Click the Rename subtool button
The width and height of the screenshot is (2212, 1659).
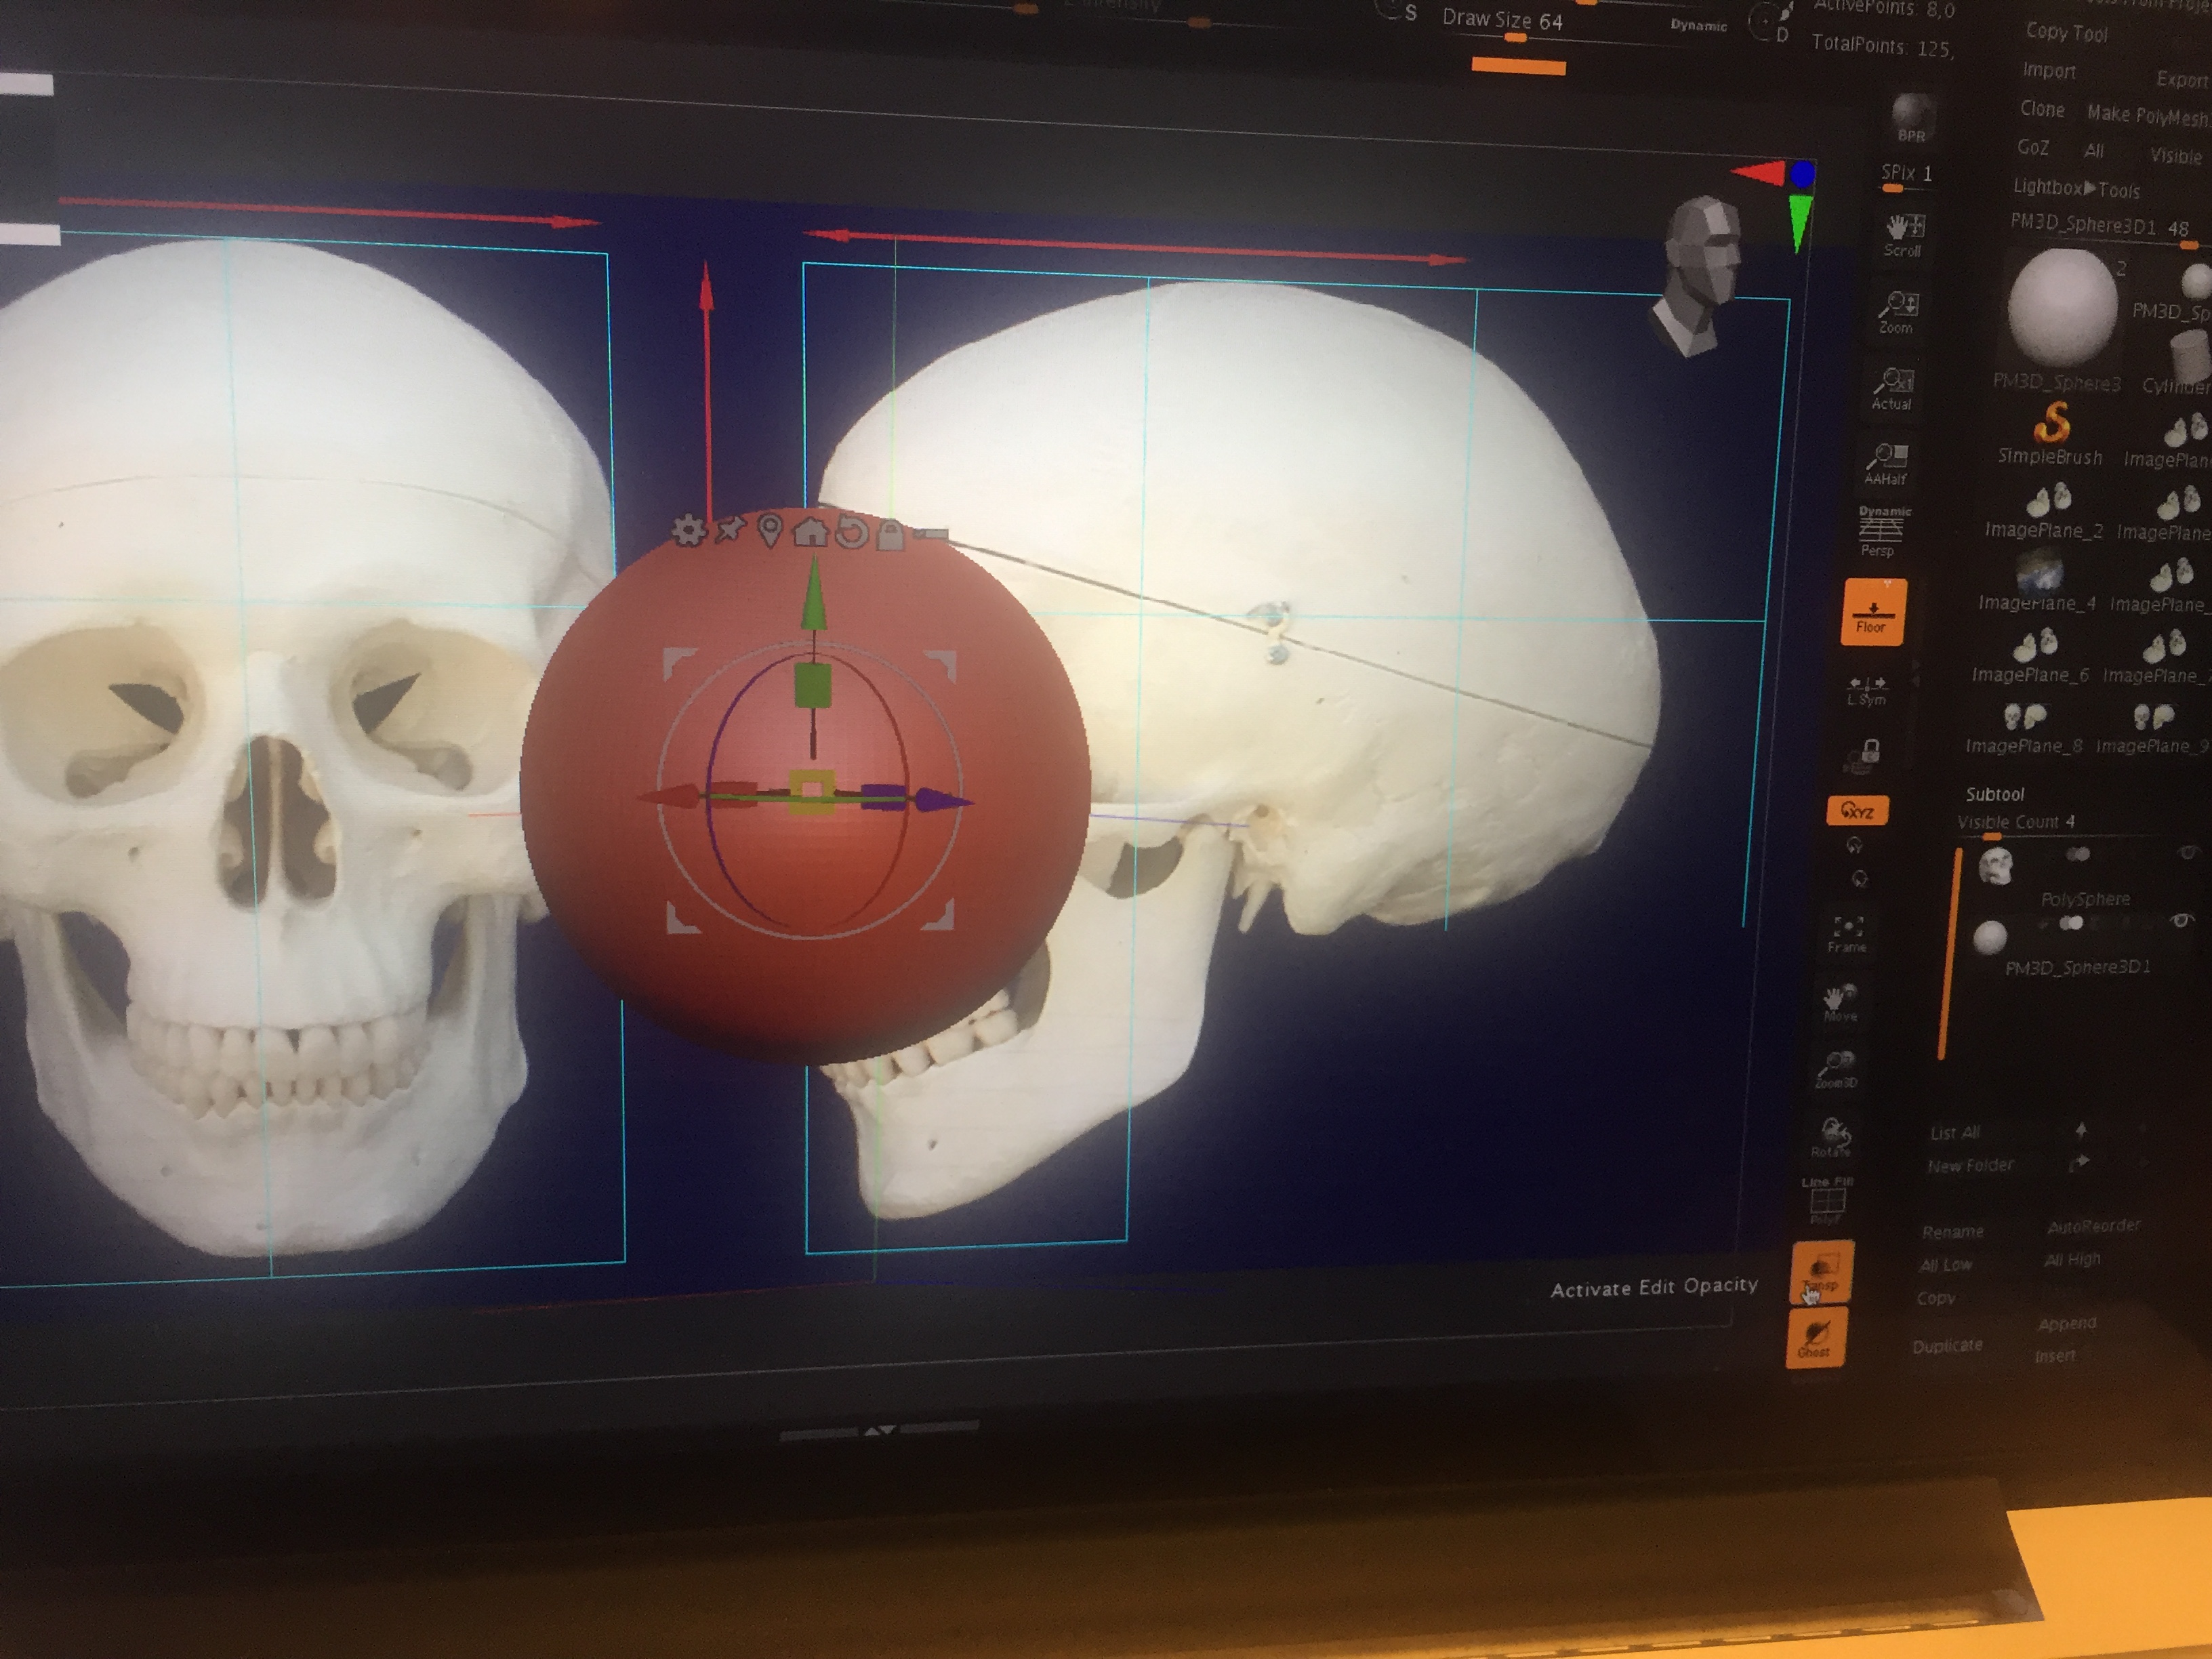click(1952, 1231)
